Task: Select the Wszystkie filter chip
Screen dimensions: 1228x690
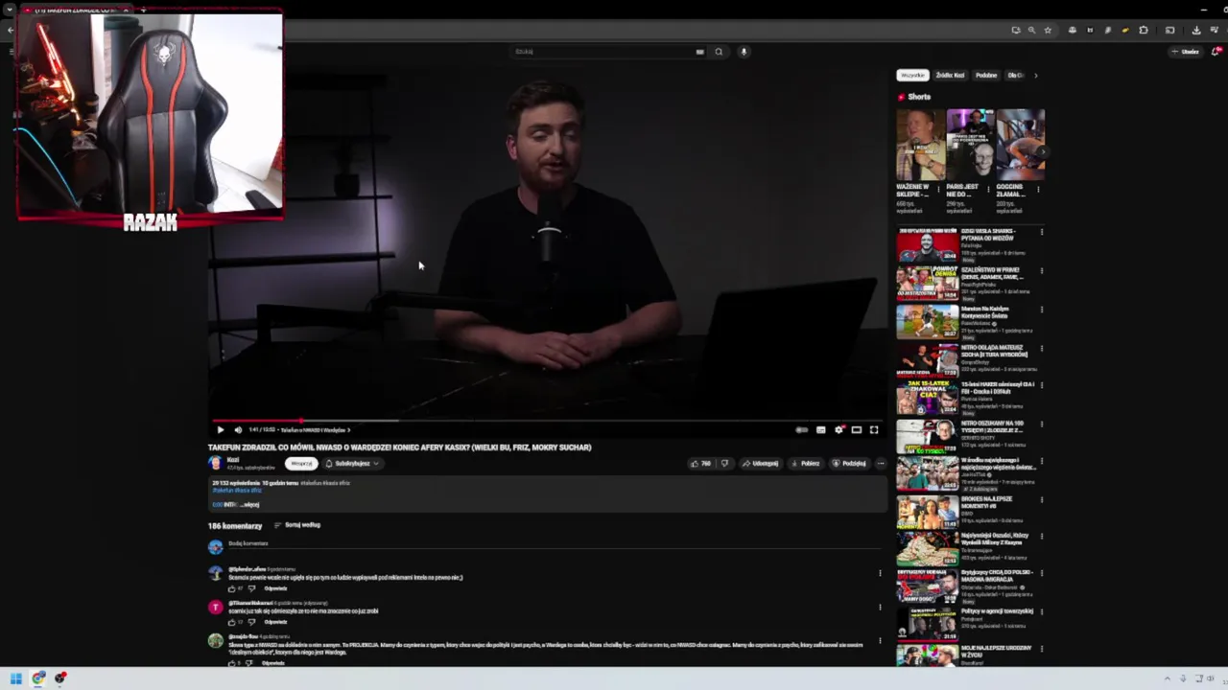Action: point(912,75)
